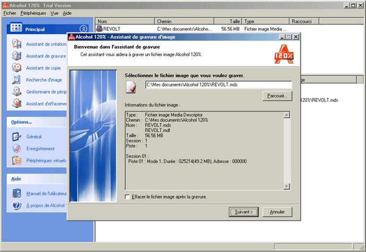Viewport: 366px width, 252px height.
Task: Select the 56.56 MB size cell
Action: coord(231,29)
